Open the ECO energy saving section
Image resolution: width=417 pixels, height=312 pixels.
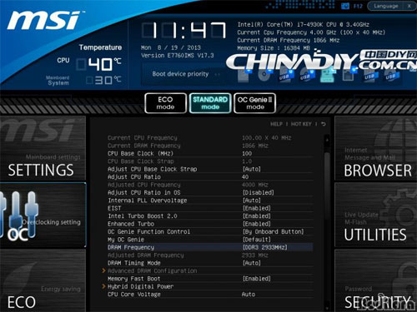click(x=43, y=280)
